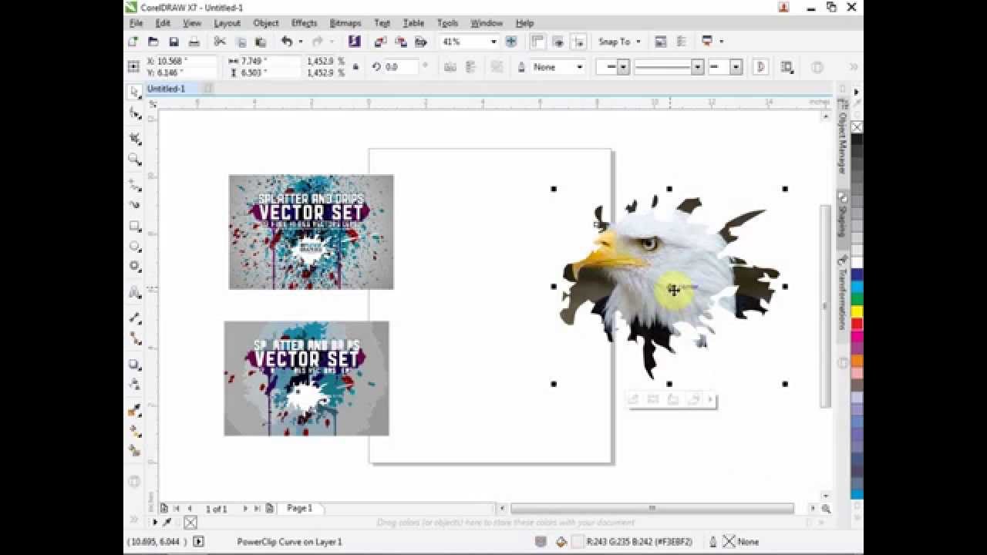987x555 pixels.
Task: Select the Rectangle tool
Action: (135, 227)
